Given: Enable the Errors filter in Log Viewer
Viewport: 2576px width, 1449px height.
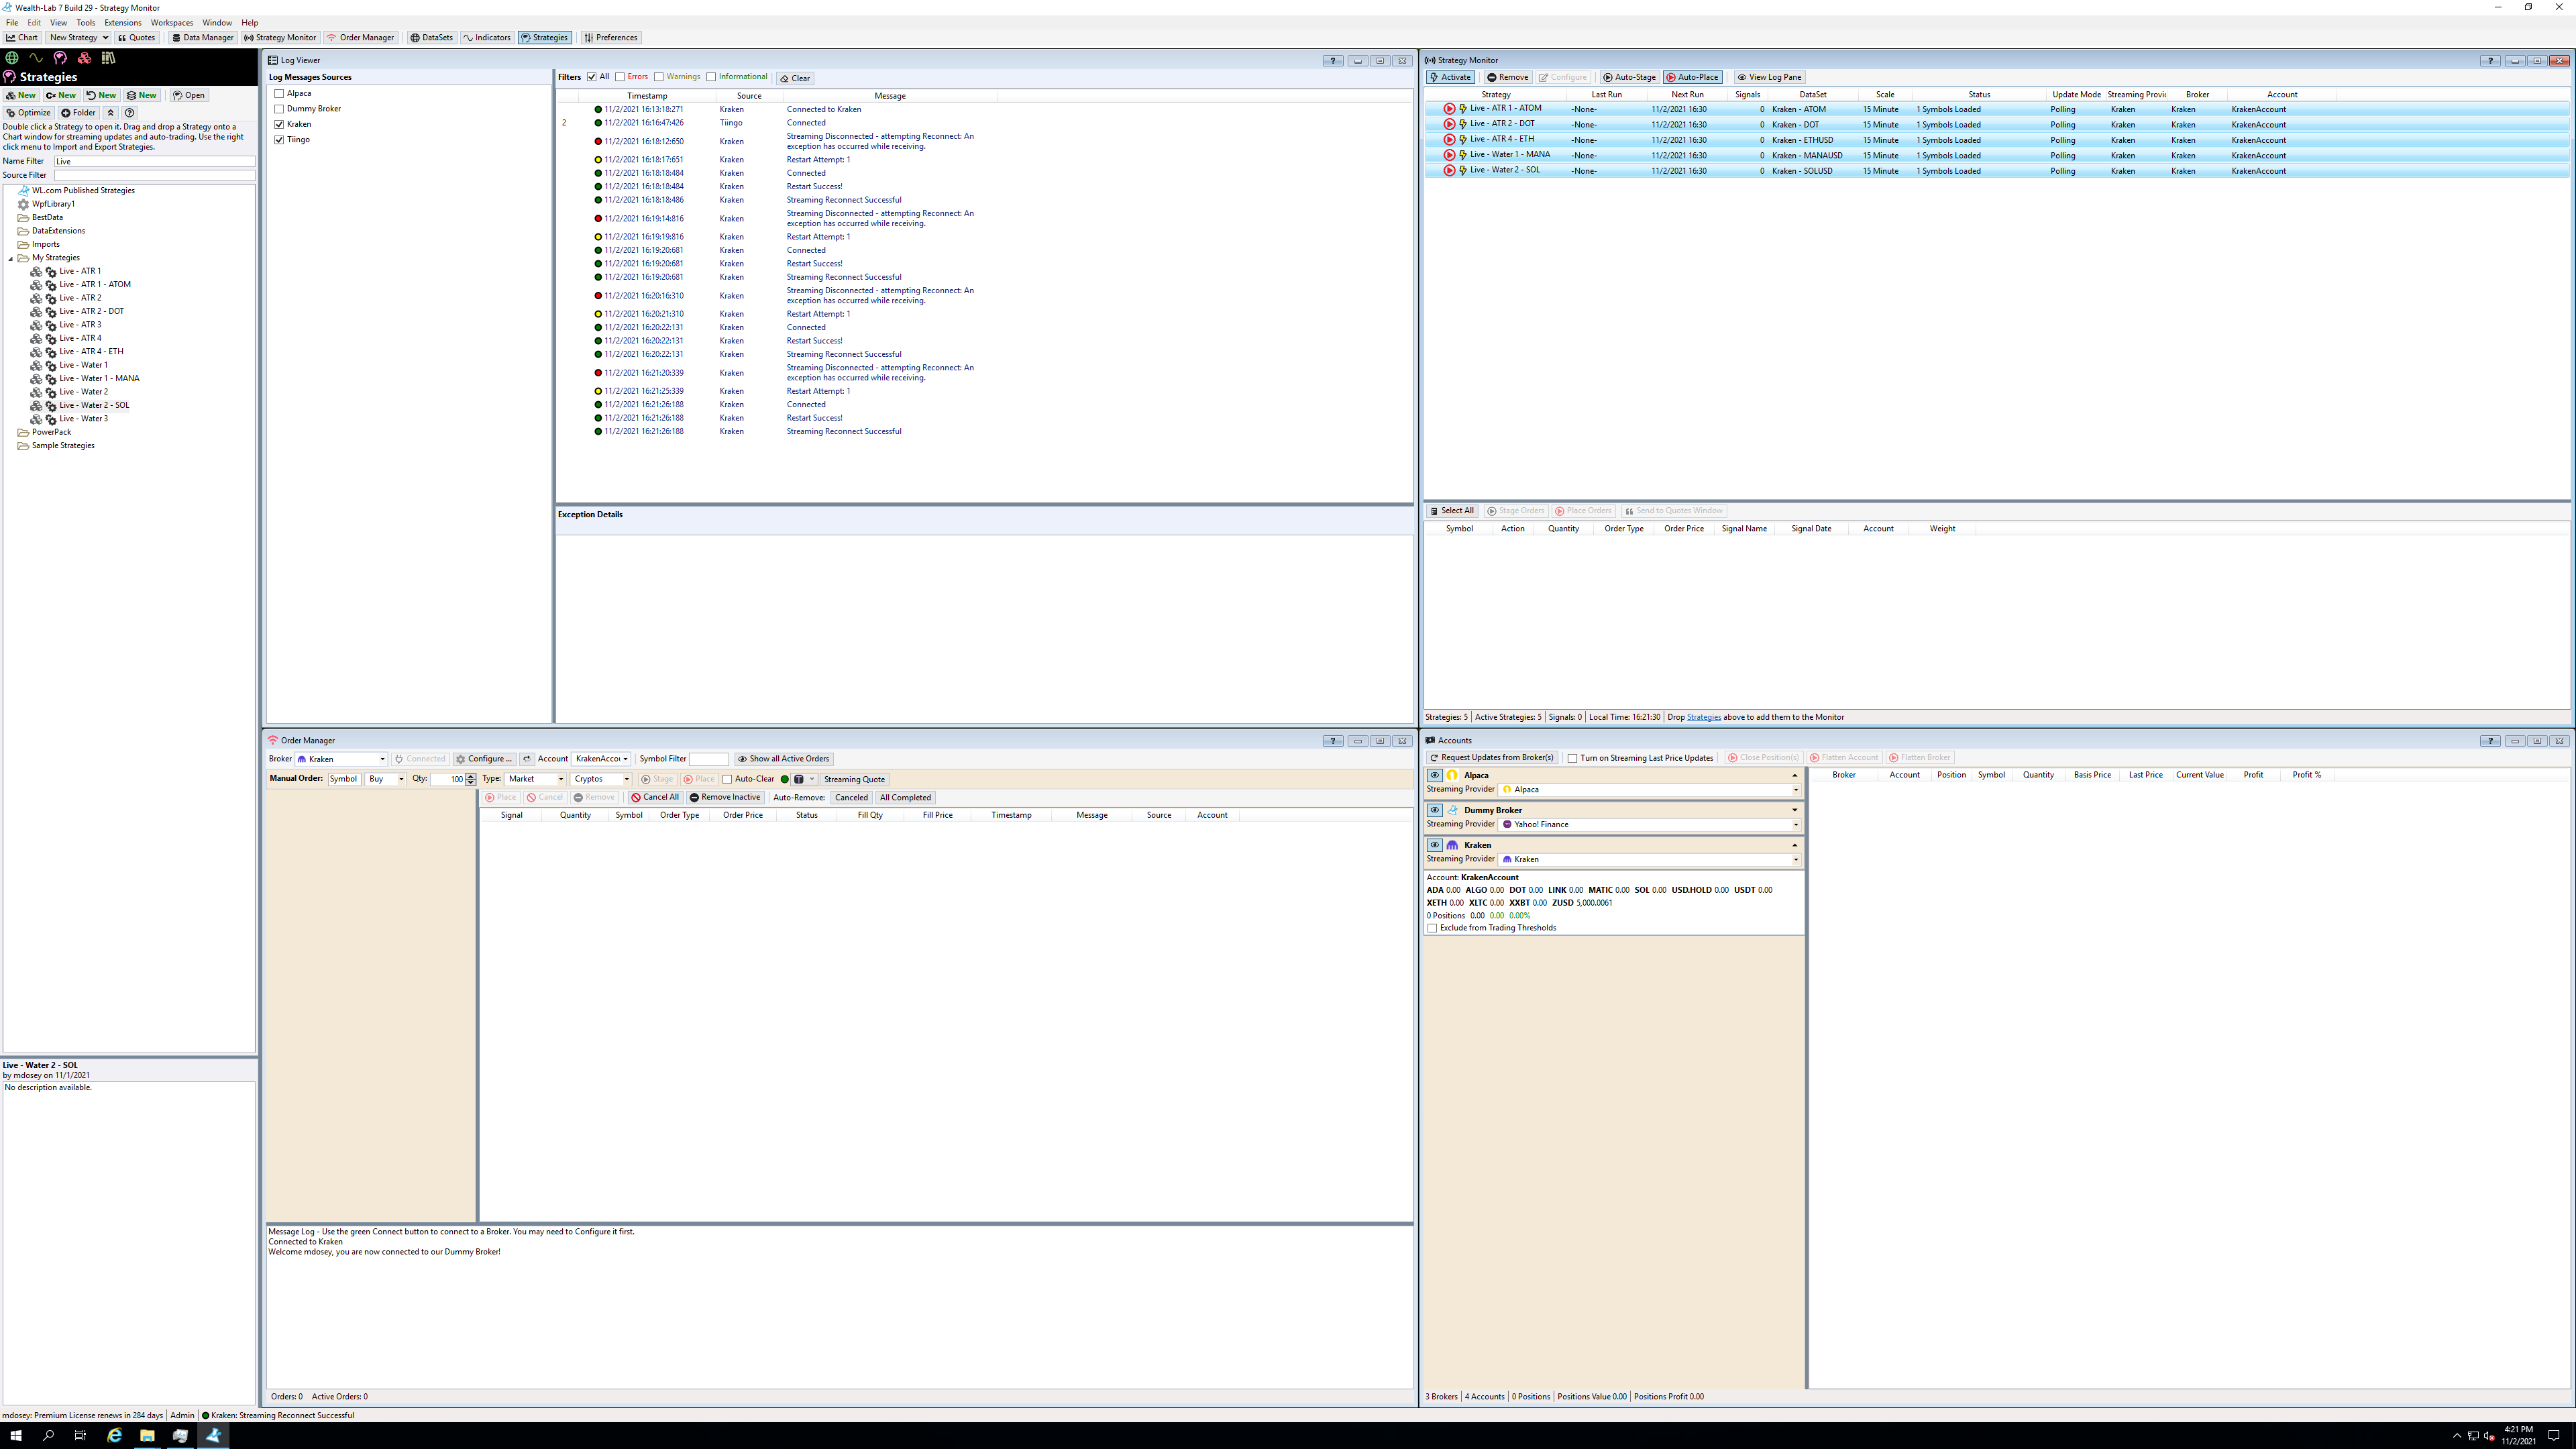Looking at the screenshot, I should pyautogui.click(x=619, y=76).
